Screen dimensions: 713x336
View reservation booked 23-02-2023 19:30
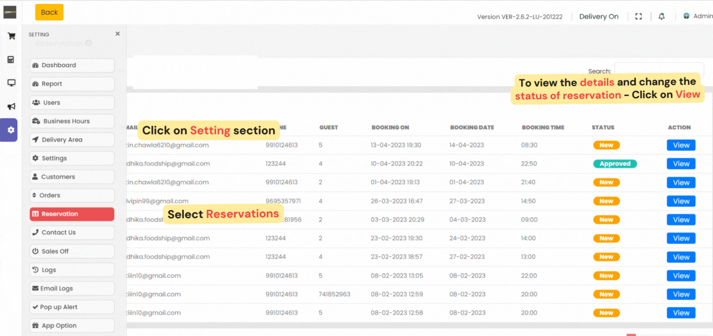681,238
